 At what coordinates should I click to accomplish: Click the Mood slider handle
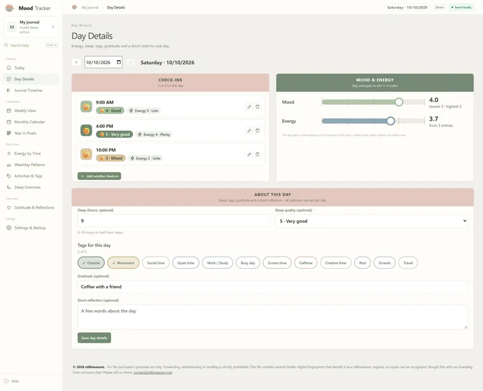[399, 102]
